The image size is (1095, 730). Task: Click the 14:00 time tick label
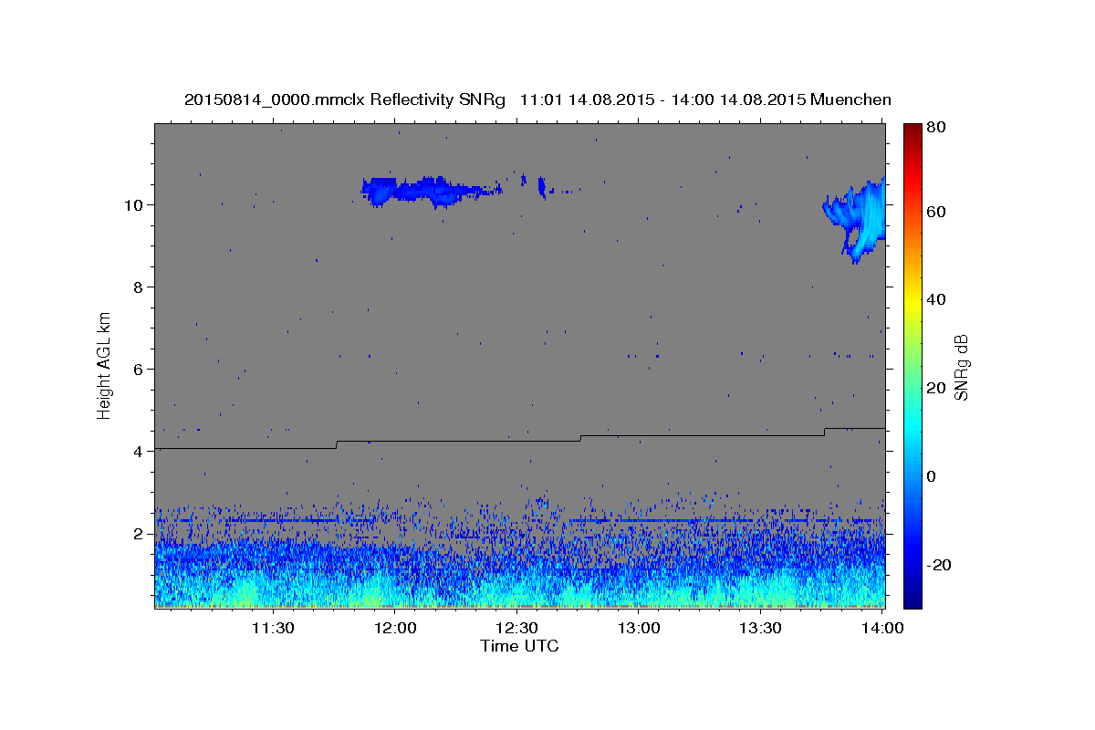point(882,628)
